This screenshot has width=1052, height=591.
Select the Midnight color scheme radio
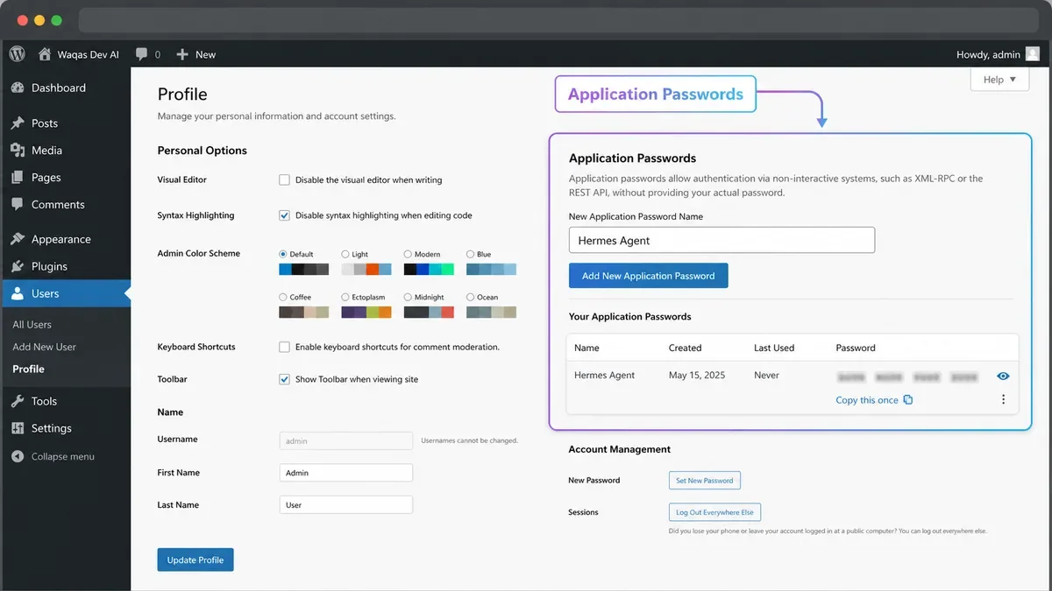pos(408,297)
